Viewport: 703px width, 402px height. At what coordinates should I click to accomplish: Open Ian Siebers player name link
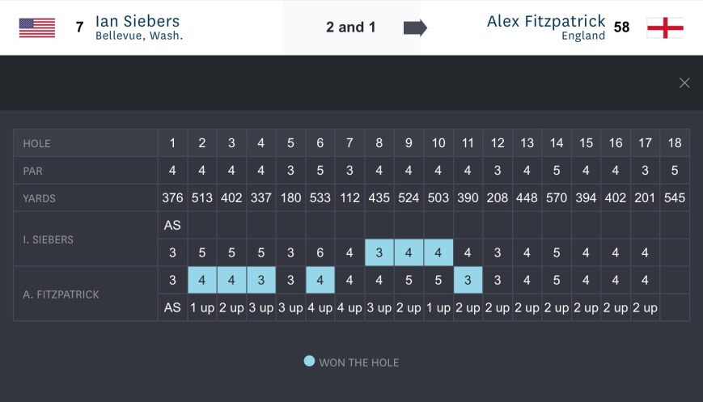pyautogui.click(x=138, y=21)
